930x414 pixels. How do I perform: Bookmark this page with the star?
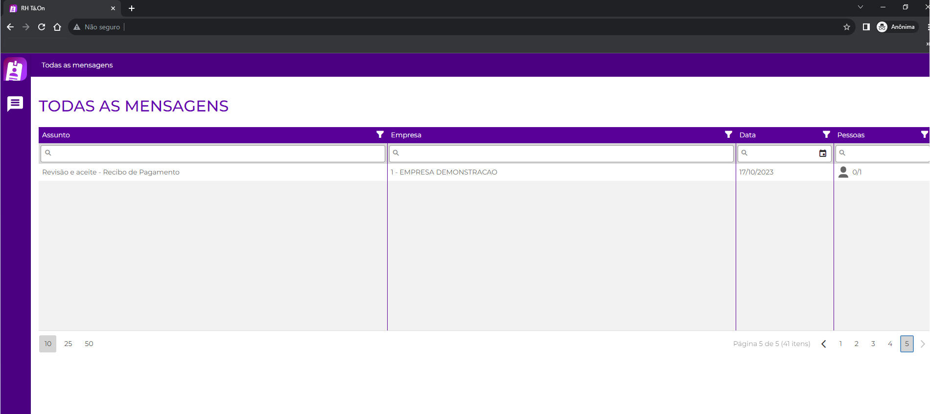847,27
